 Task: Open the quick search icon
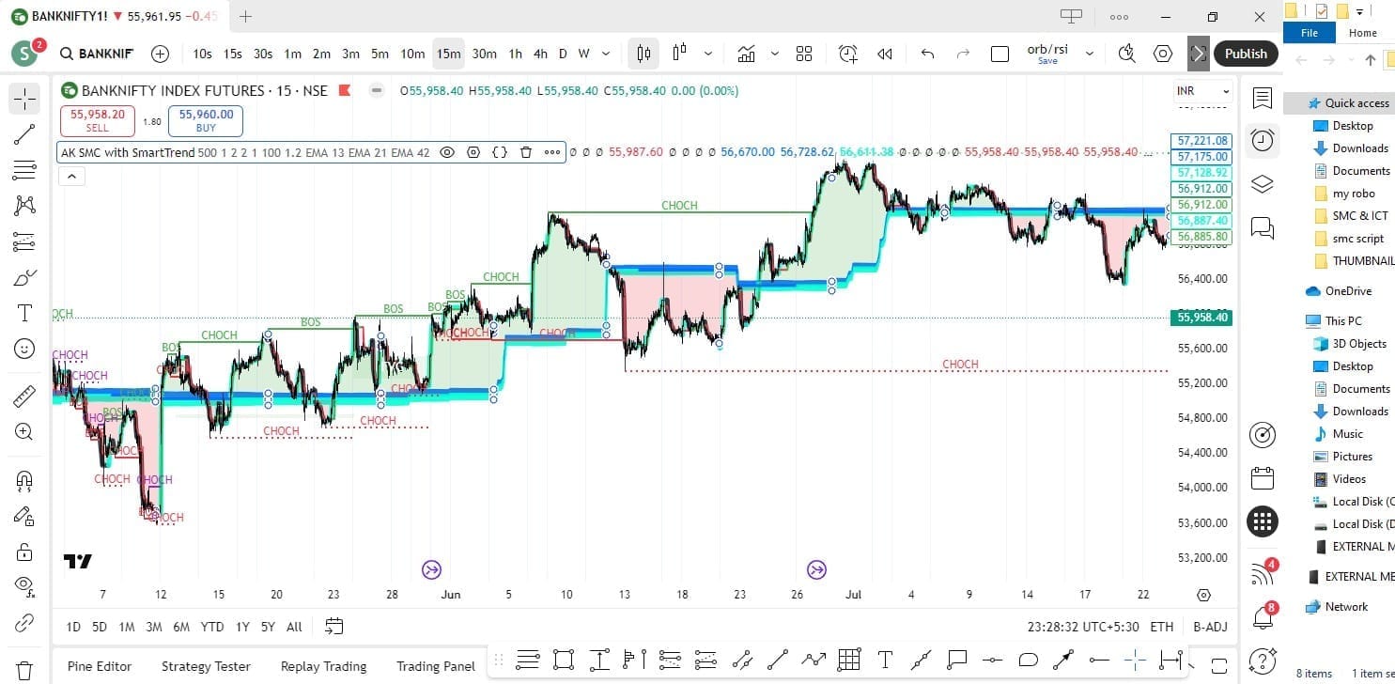coord(1127,54)
